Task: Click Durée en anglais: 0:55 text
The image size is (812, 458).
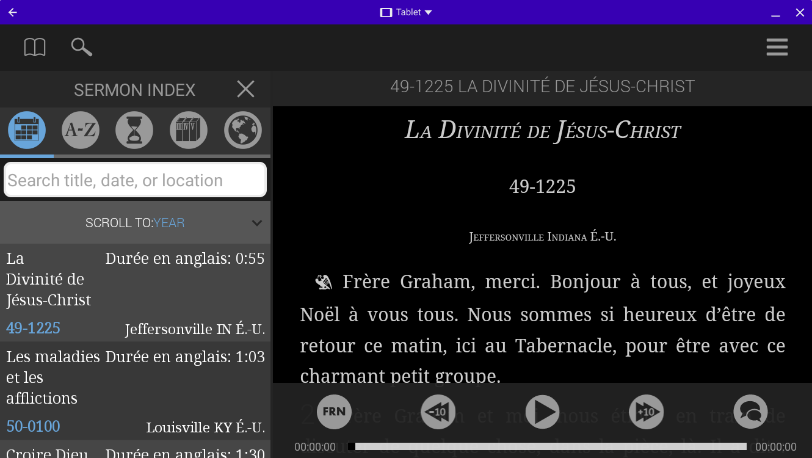Action: pyautogui.click(x=185, y=259)
